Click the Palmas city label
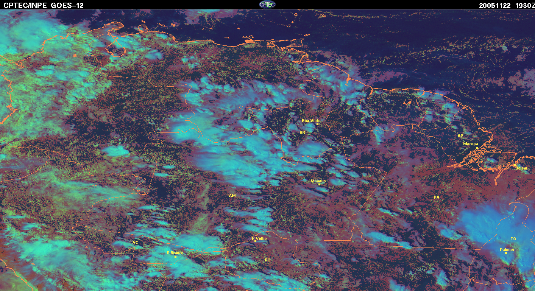The height and width of the screenshot is (291, 535). tap(507, 250)
